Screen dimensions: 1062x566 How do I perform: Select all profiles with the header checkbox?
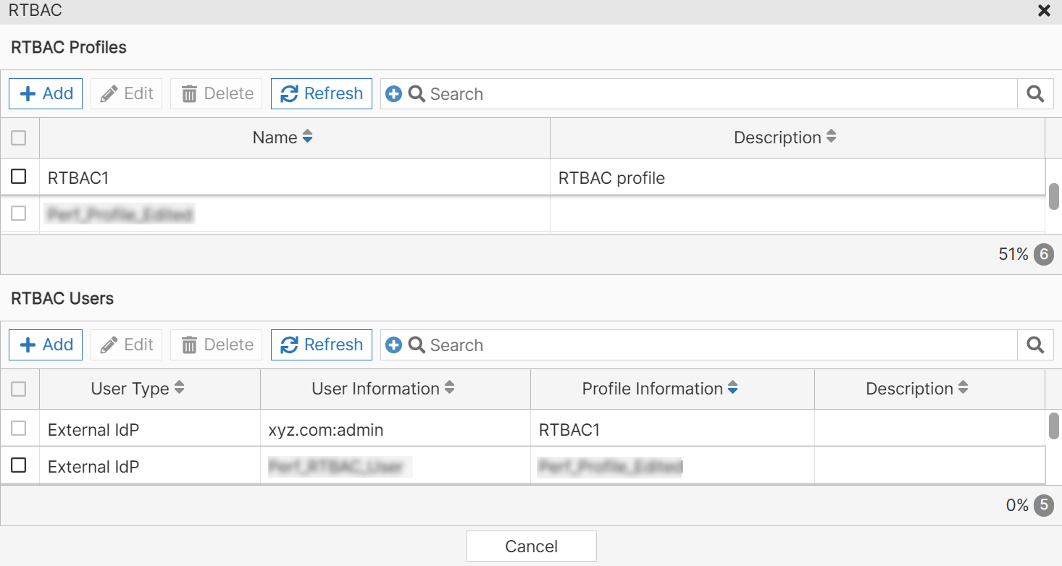[20, 138]
